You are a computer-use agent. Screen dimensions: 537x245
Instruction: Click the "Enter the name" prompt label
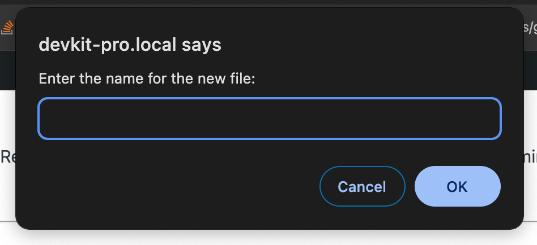[147, 78]
